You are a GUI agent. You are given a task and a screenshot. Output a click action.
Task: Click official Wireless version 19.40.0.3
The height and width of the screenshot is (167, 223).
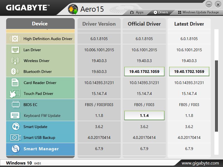144,61
